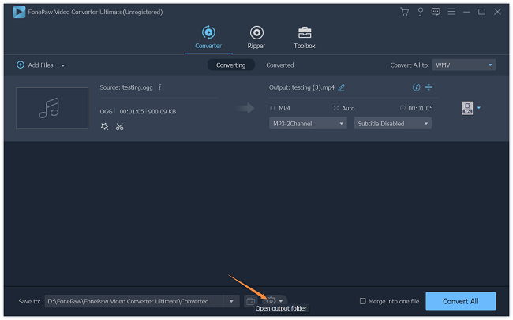513x320 pixels.
Task: Click the Auto resolution label
Action: pyautogui.click(x=348, y=108)
